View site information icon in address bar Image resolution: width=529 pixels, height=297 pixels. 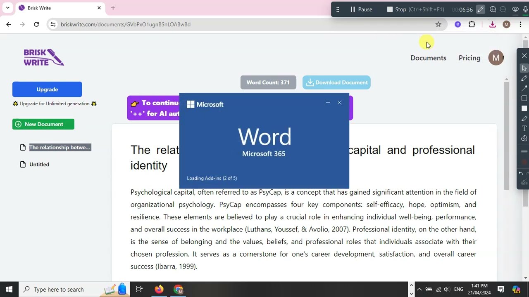(x=53, y=24)
